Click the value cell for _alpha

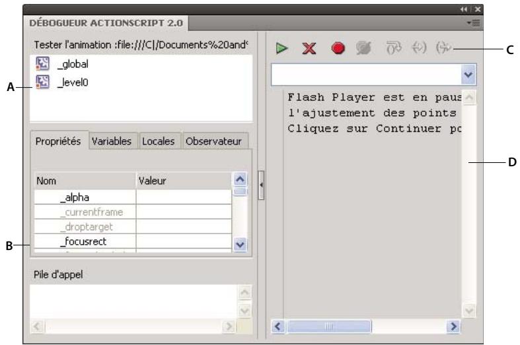pyautogui.click(x=184, y=197)
